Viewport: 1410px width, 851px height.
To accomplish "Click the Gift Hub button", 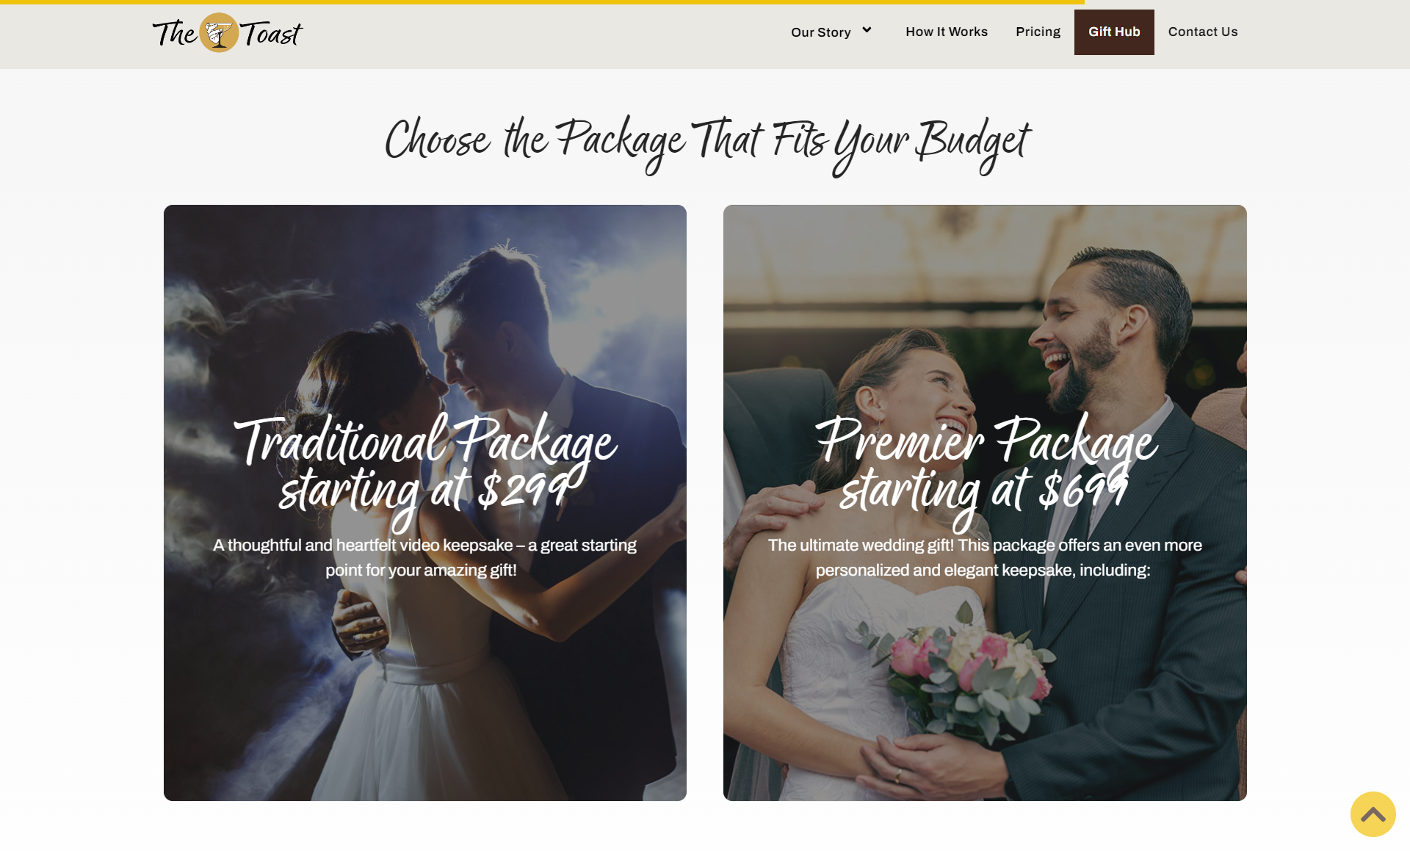I will point(1114,32).
